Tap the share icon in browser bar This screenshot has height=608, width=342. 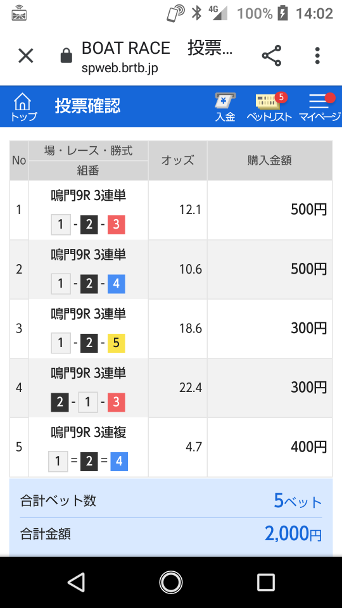click(272, 56)
